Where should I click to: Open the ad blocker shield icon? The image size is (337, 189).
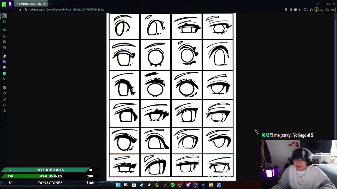tap(295, 10)
